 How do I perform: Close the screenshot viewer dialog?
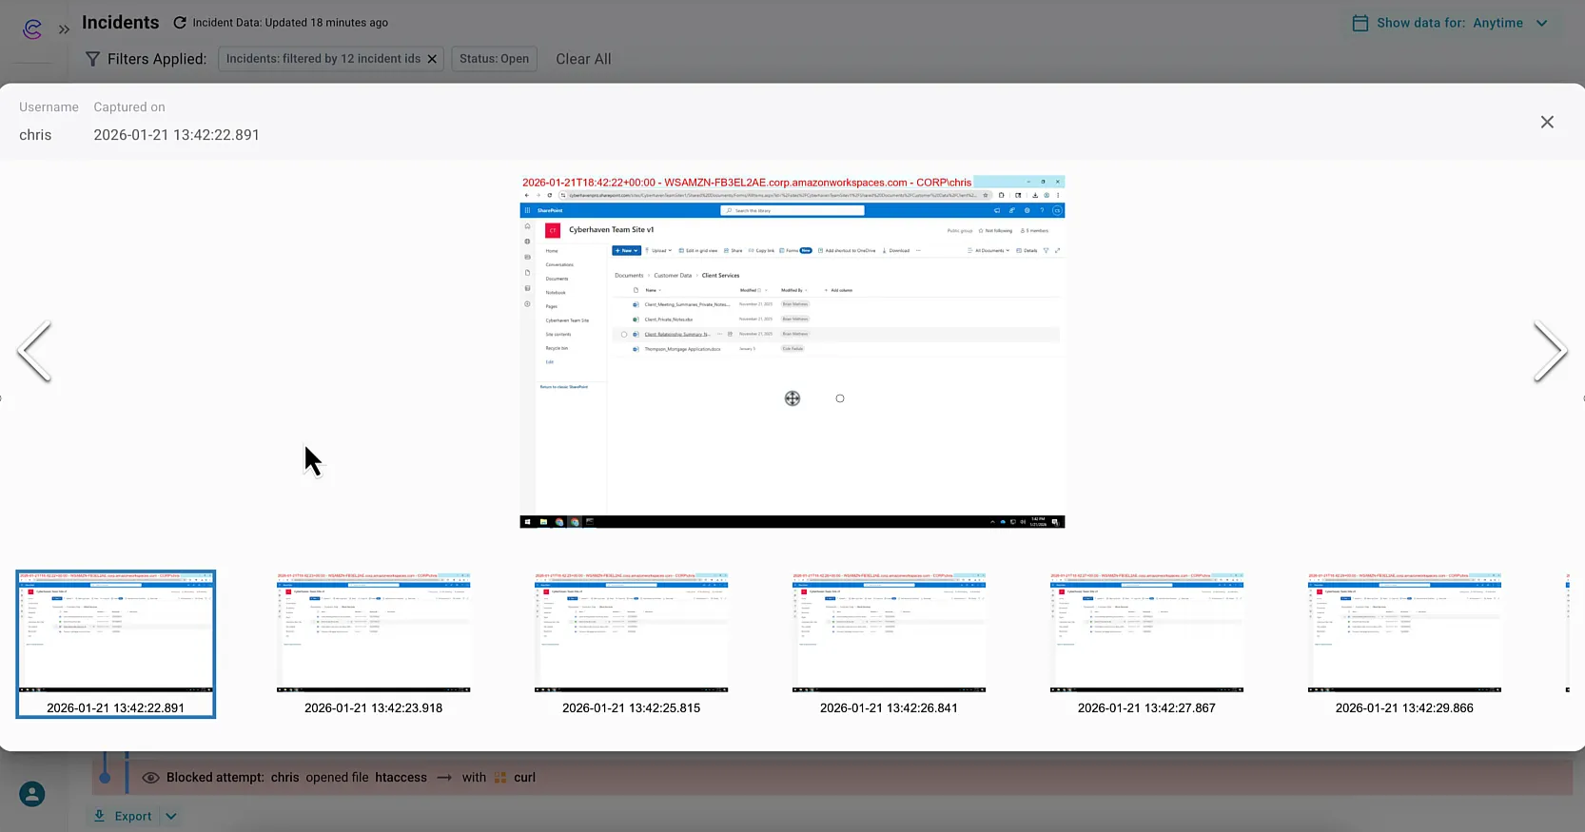[1547, 122]
